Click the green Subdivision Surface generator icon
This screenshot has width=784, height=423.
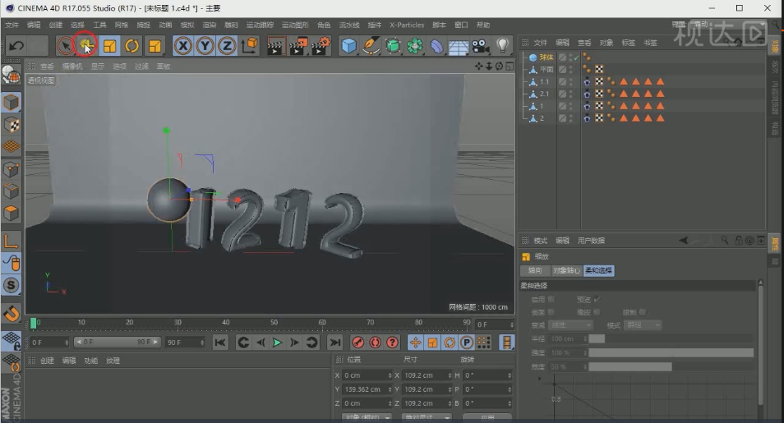[393, 46]
